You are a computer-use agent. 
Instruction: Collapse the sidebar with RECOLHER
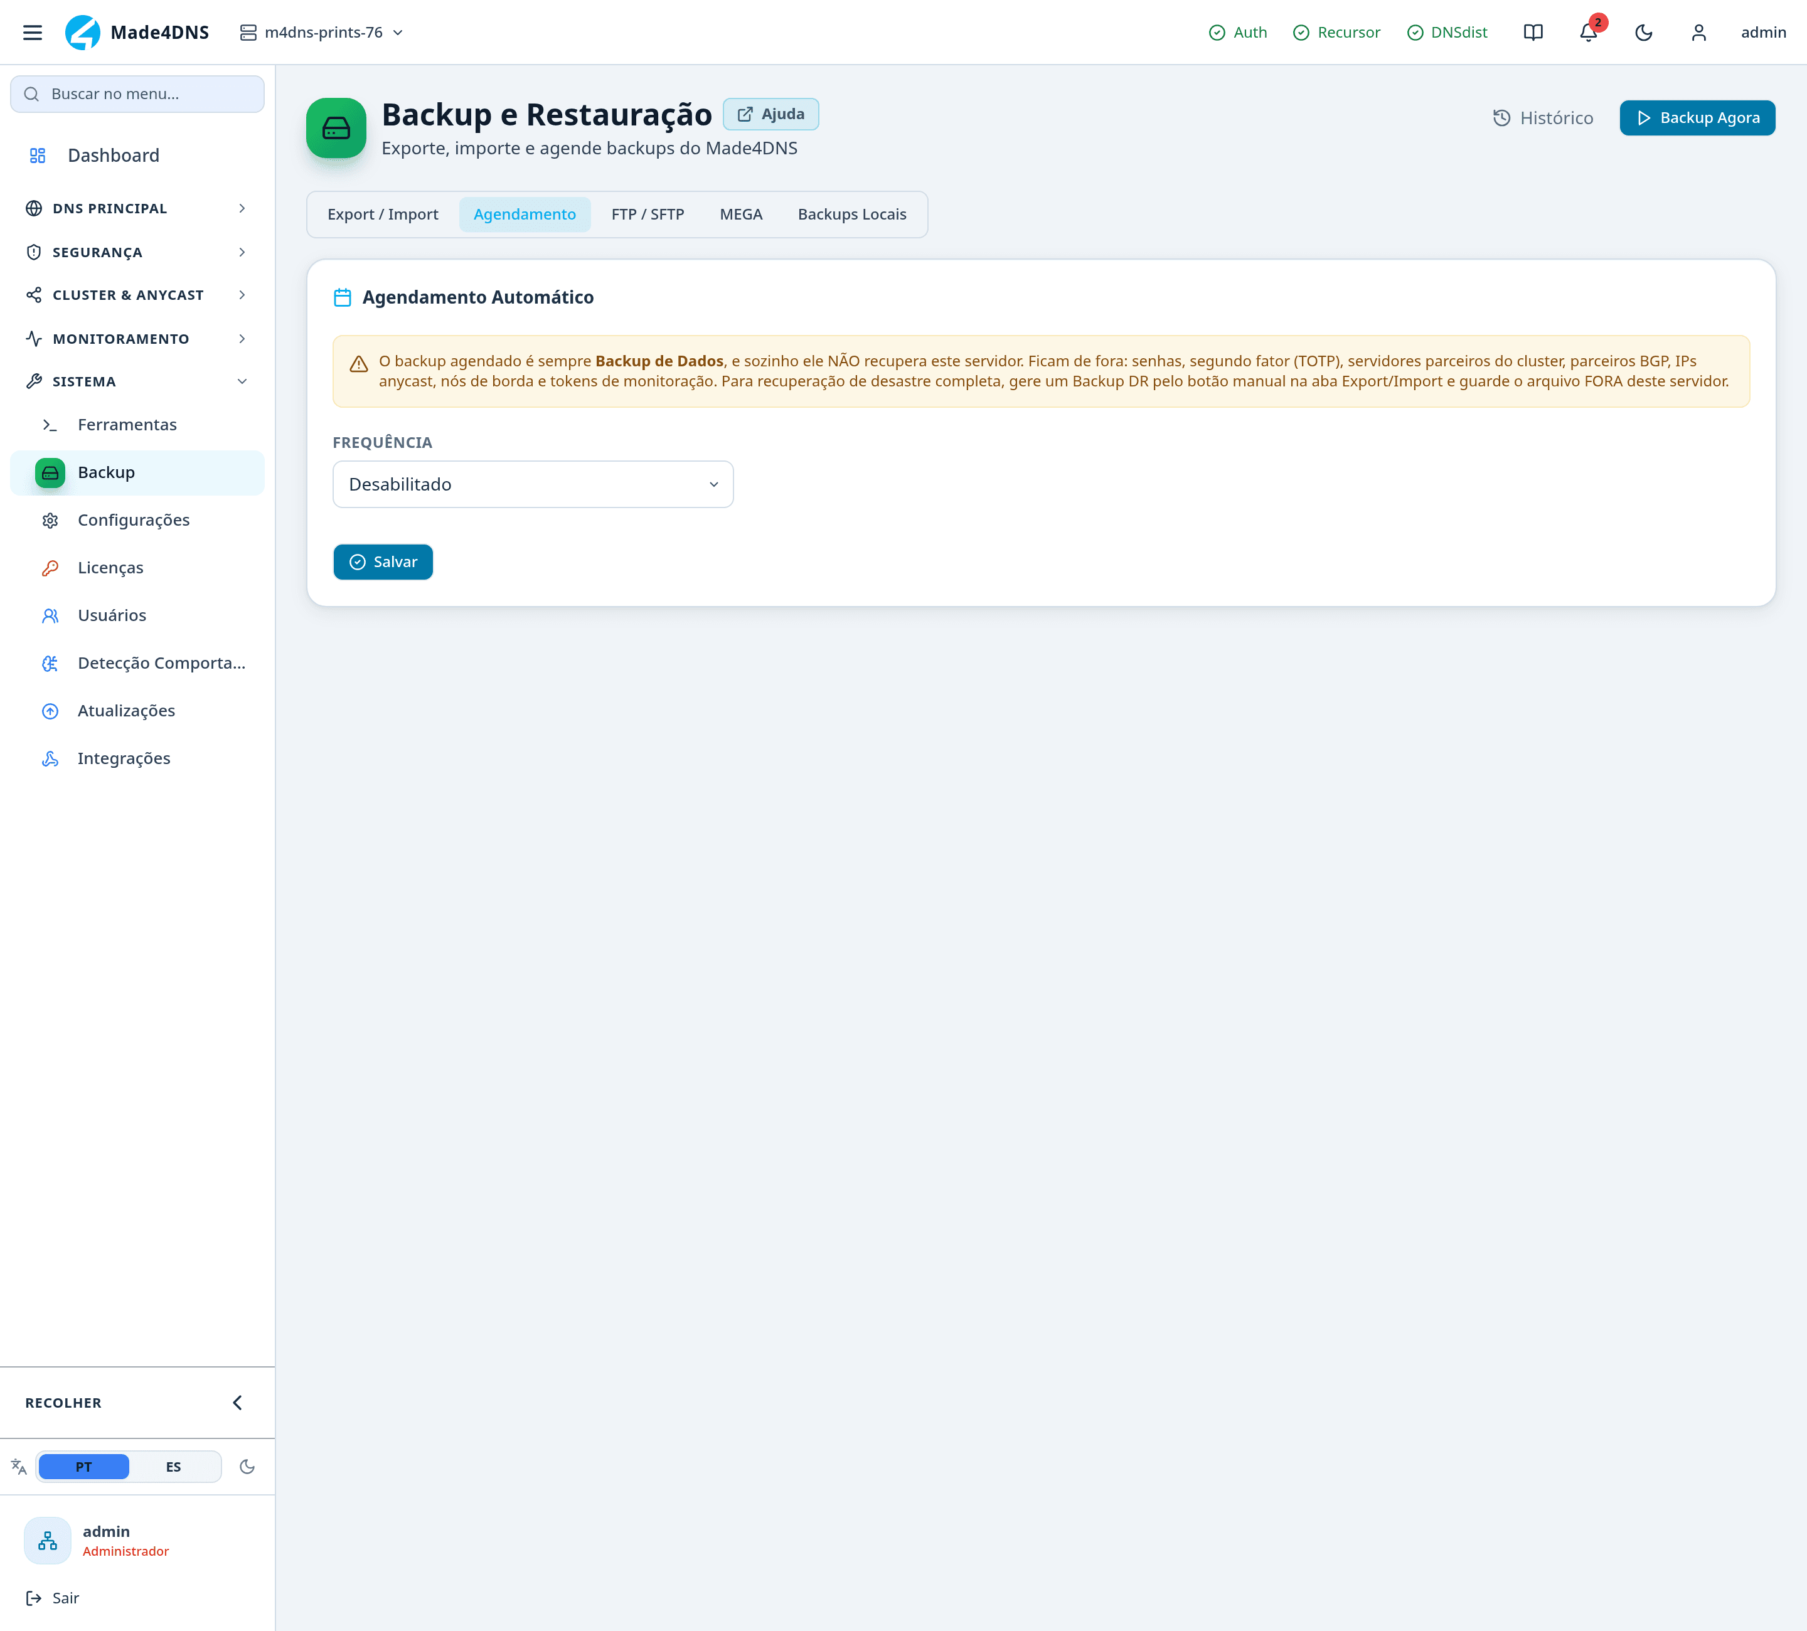tap(137, 1403)
